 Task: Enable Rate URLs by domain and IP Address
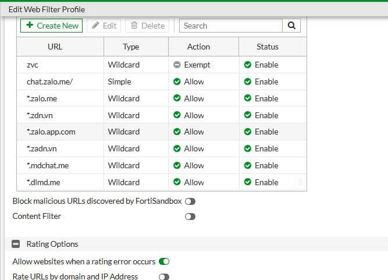point(164,277)
